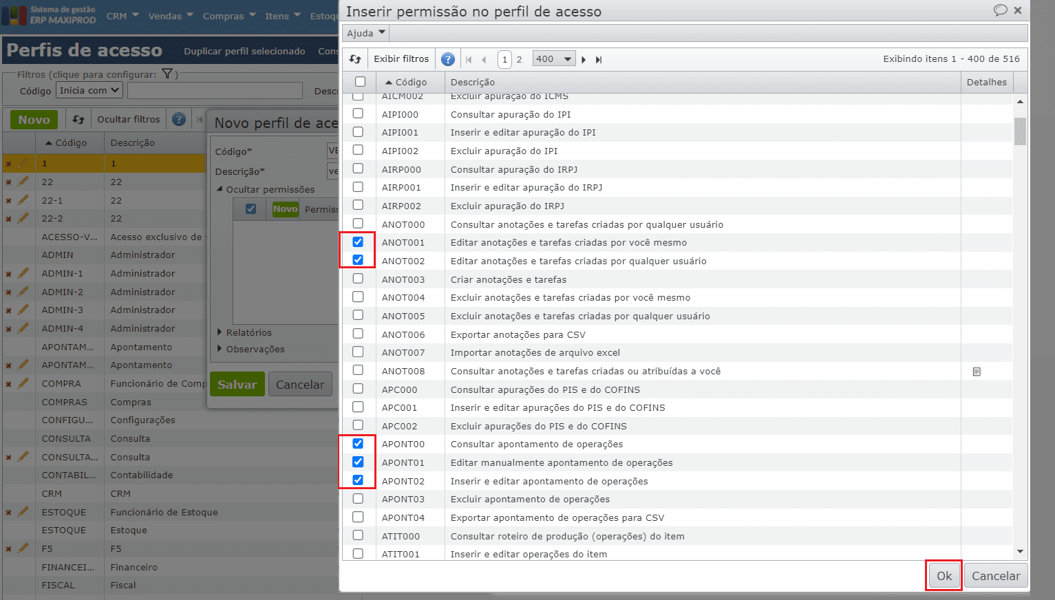Click the permission list vertical scrollbar thumb
The image size is (1055, 600).
point(1020,131)
